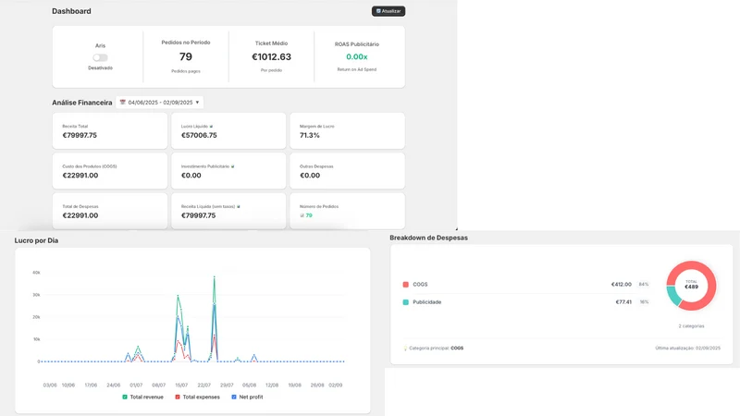Click the Outras Despesas value €0.00
740x416 pixels.
click(310, 176)
